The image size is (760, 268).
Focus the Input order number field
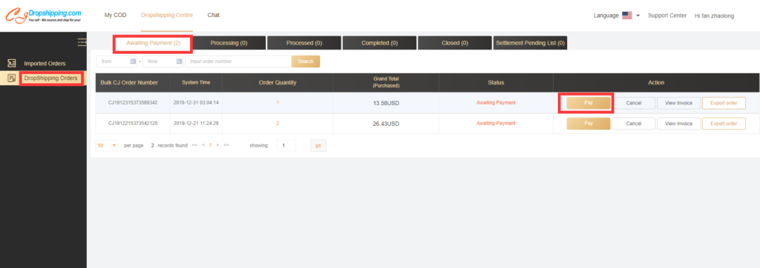point(238,61)
